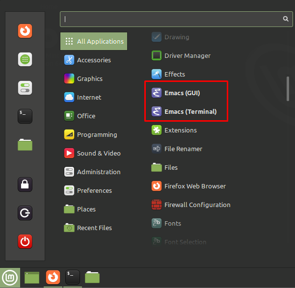This screenshot has width=295, height=288.
Task: Open the Recent Files category
Action: (94, 228)
